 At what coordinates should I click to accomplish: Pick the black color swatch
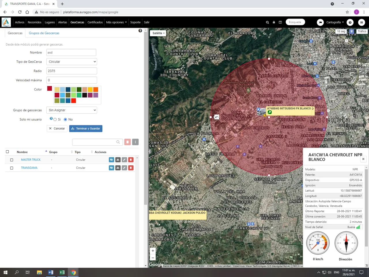pos(84,95)
